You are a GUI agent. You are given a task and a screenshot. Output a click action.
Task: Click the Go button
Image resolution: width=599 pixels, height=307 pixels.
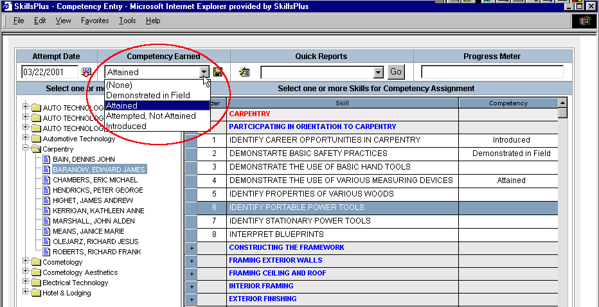pyautogui.click(x=396, y=72)
